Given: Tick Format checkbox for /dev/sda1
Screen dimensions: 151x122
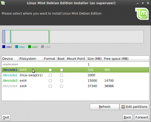Looking at the screenshot, I should (x=50, y=70).
